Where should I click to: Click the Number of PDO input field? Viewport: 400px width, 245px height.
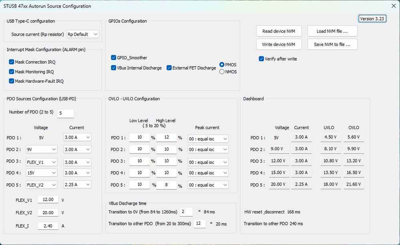coord(66,114)
